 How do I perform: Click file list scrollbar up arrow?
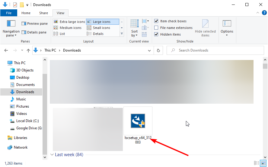point(265,60)
